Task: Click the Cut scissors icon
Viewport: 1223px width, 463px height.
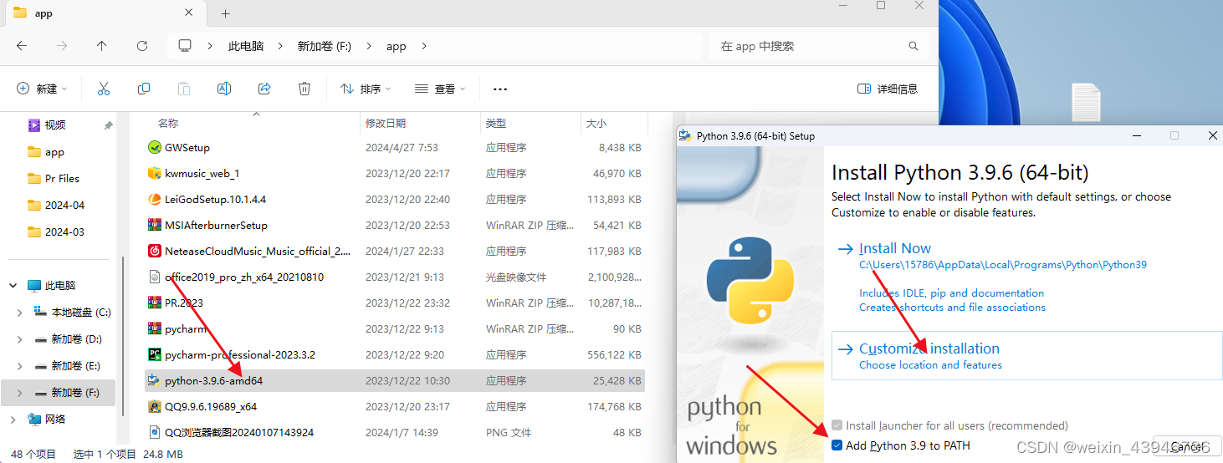Action: pyautogui.click(x=104, y=89)
